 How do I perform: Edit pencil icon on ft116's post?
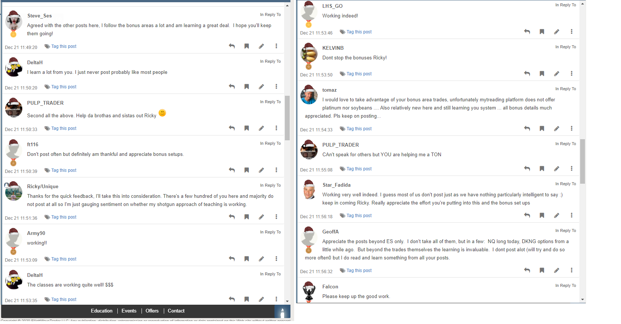coord(261,170)
